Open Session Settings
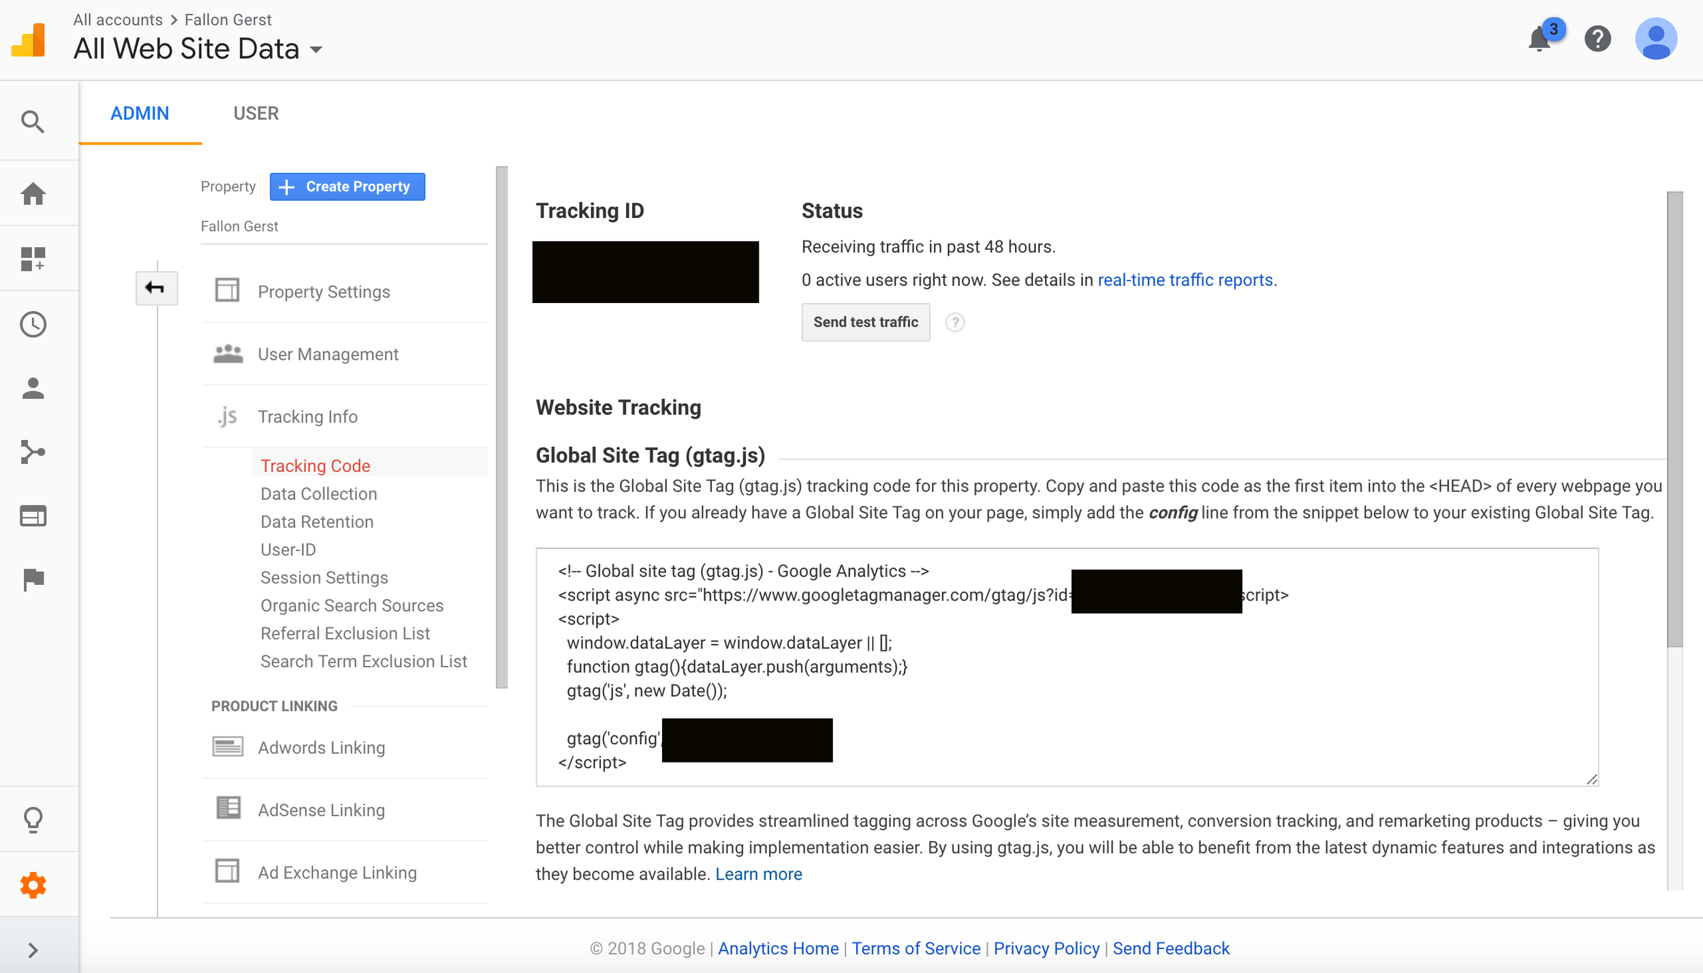Image resolution: width=1703 pixels, height=973 pixels. point(324,577)
